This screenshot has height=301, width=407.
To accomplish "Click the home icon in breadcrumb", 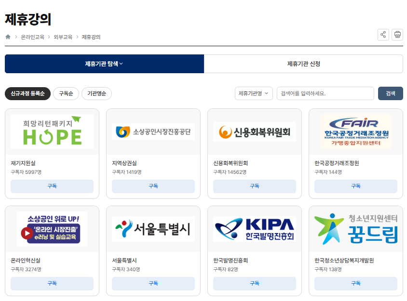I will (8, 37).
